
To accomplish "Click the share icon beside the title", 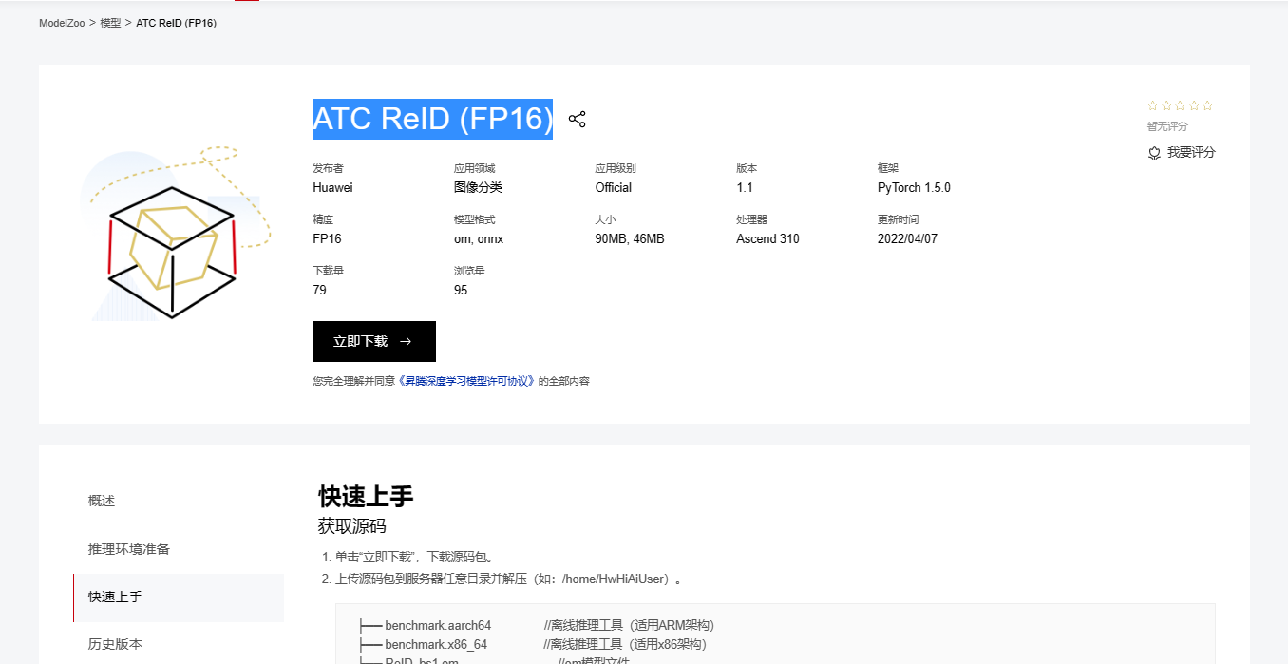I will point(577,119).
